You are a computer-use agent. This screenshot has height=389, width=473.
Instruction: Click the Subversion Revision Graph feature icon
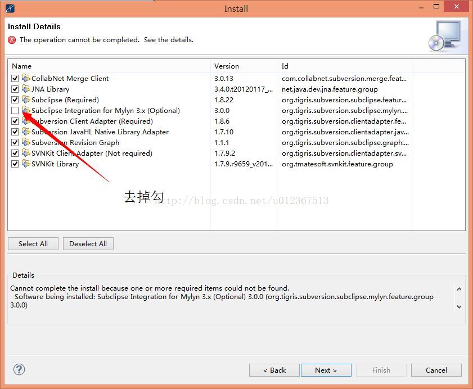(x=26, y=142)
